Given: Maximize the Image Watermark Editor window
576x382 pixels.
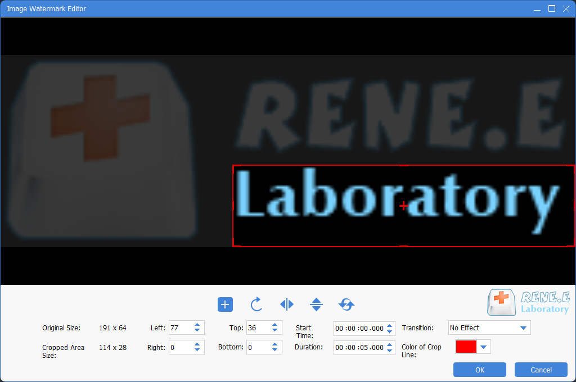Looking at the screenshot, I should (x=552, y=8).
